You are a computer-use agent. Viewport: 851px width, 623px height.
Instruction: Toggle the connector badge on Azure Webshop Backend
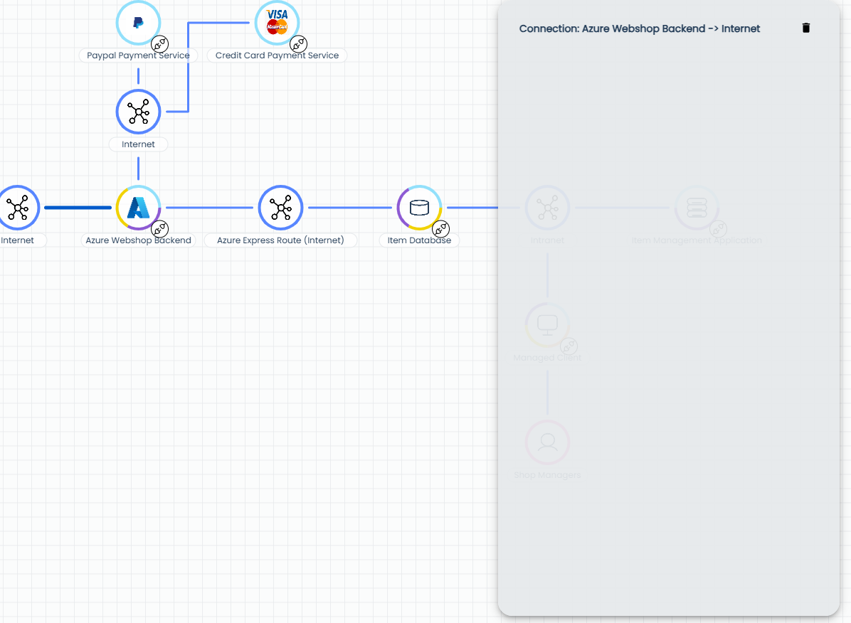tap(160, 229)
